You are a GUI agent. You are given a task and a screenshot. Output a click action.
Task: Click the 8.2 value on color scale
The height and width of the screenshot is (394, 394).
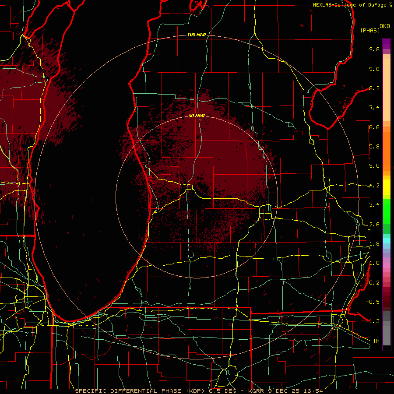374,88
